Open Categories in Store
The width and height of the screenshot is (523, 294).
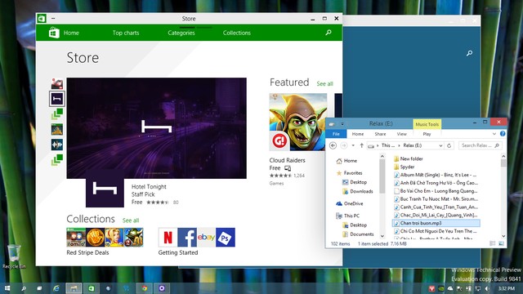(181, 33)
